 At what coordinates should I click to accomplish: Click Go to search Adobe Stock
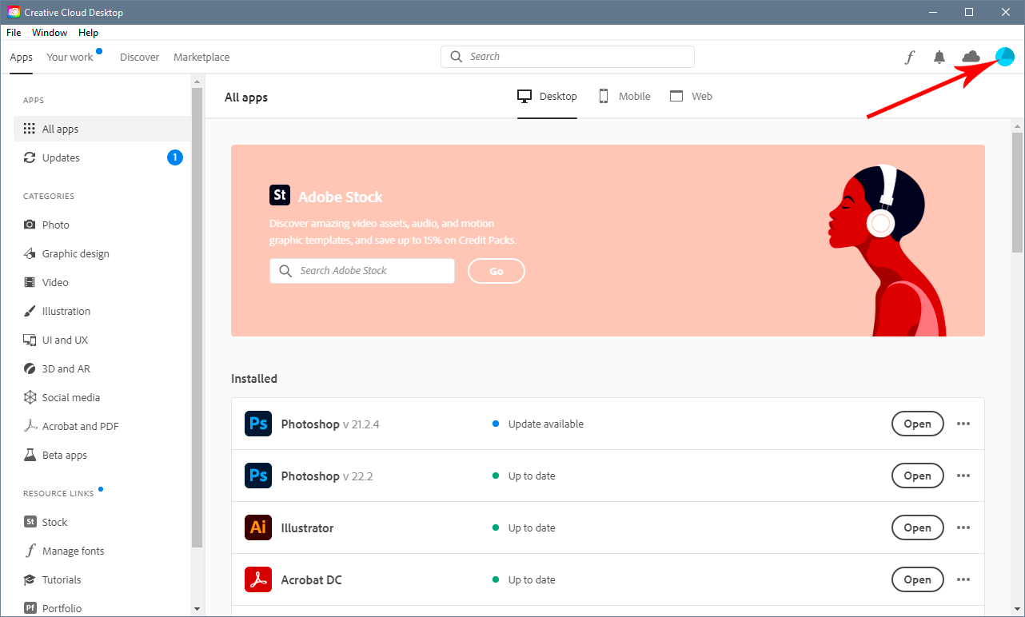(x=496, y=271)
